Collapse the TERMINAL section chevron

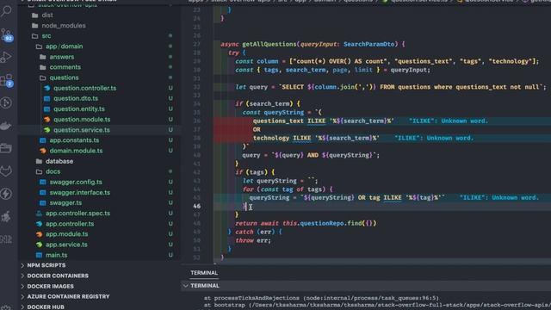click(x=186, y=286)
